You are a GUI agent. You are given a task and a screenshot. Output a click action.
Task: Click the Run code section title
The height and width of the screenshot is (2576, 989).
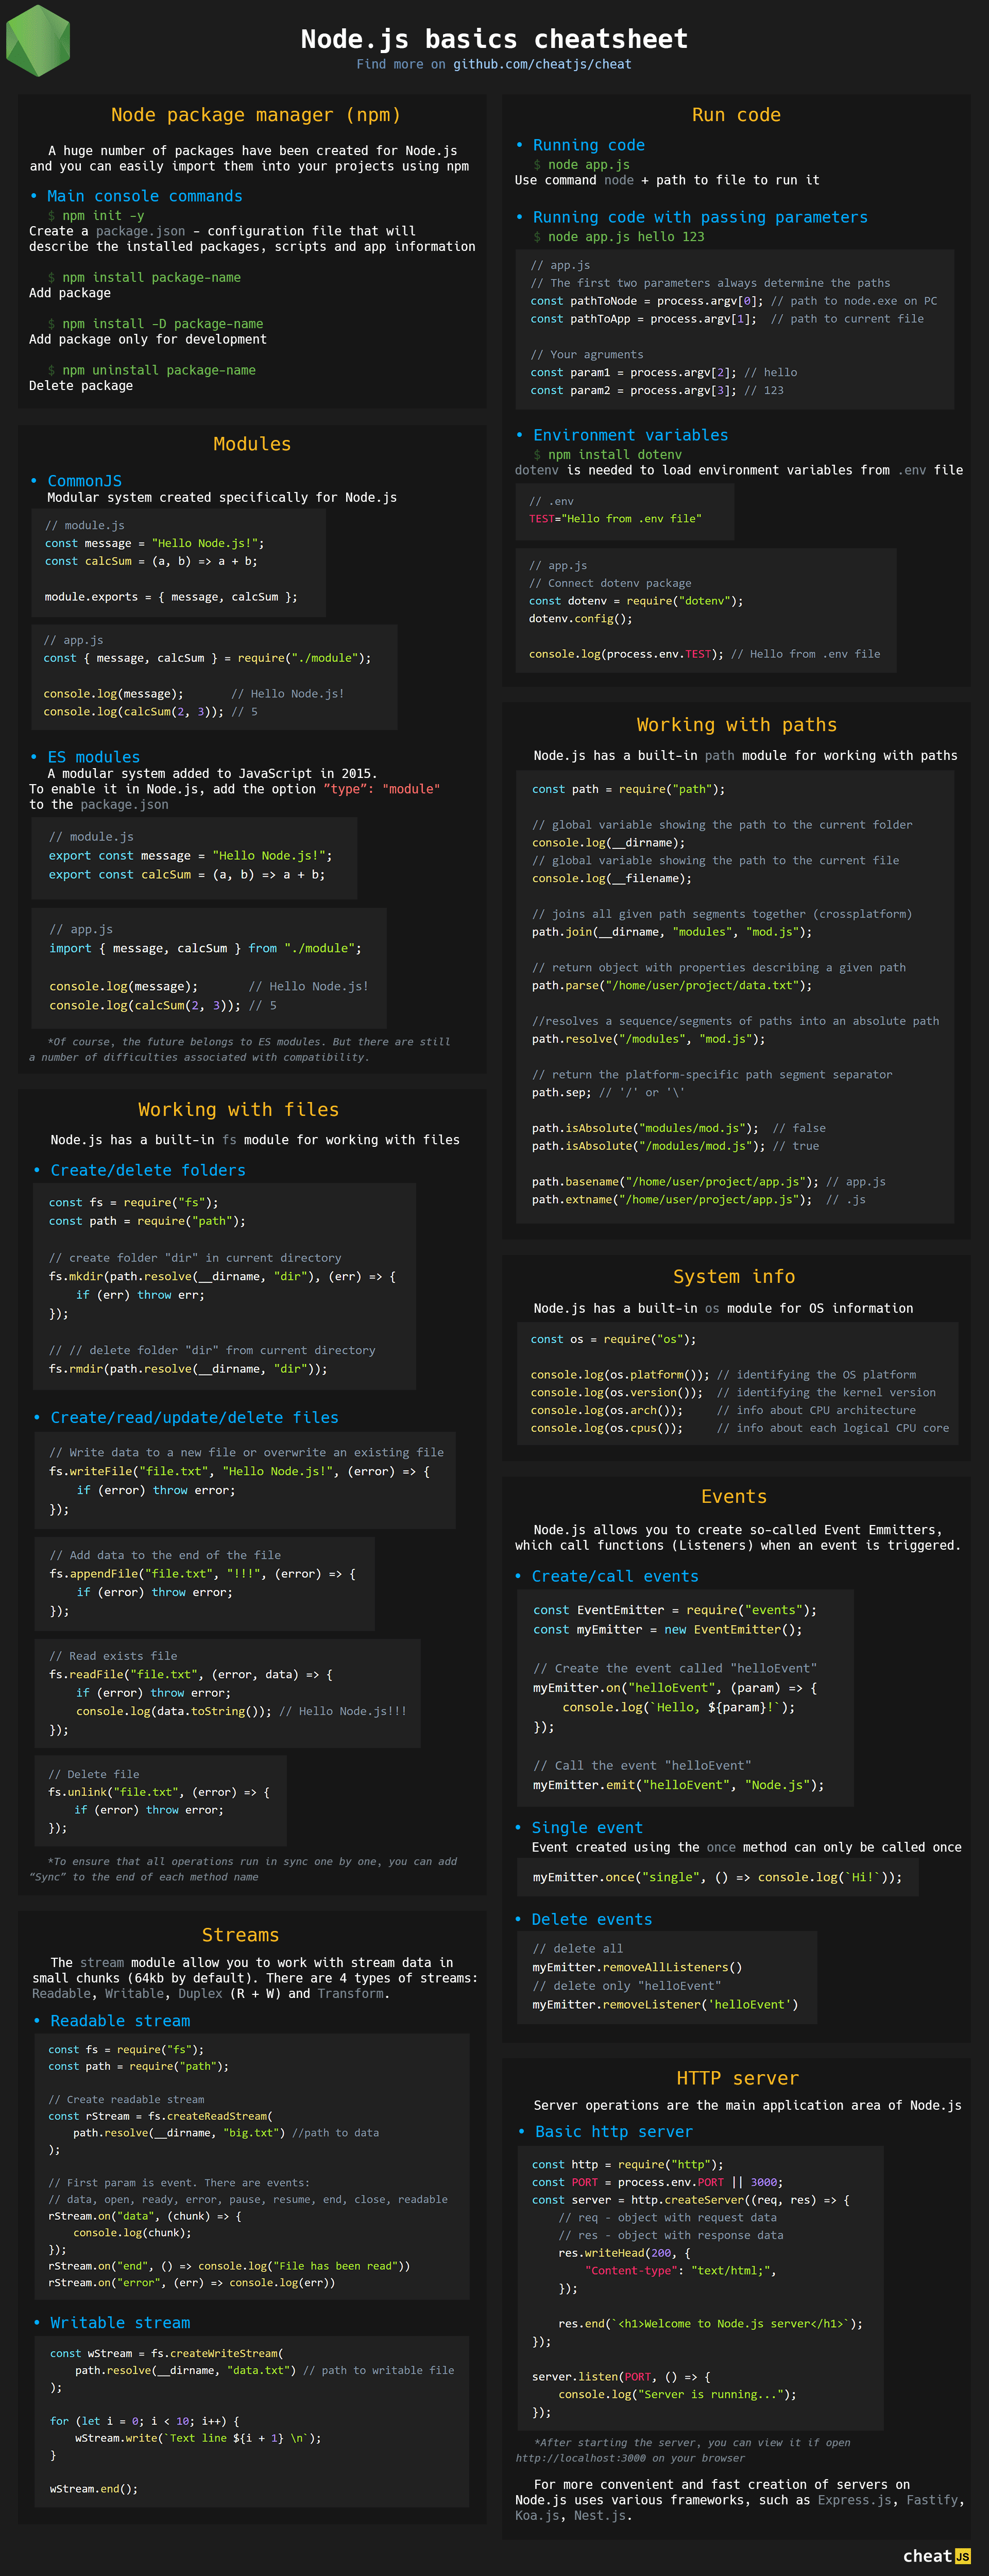(x=736, y=115)
